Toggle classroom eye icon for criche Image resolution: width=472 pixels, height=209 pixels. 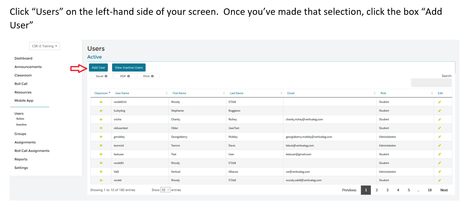click(x=101, y=119)
